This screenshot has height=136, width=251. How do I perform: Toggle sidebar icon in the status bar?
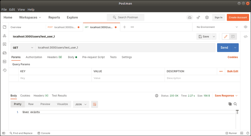pos(4,133)
